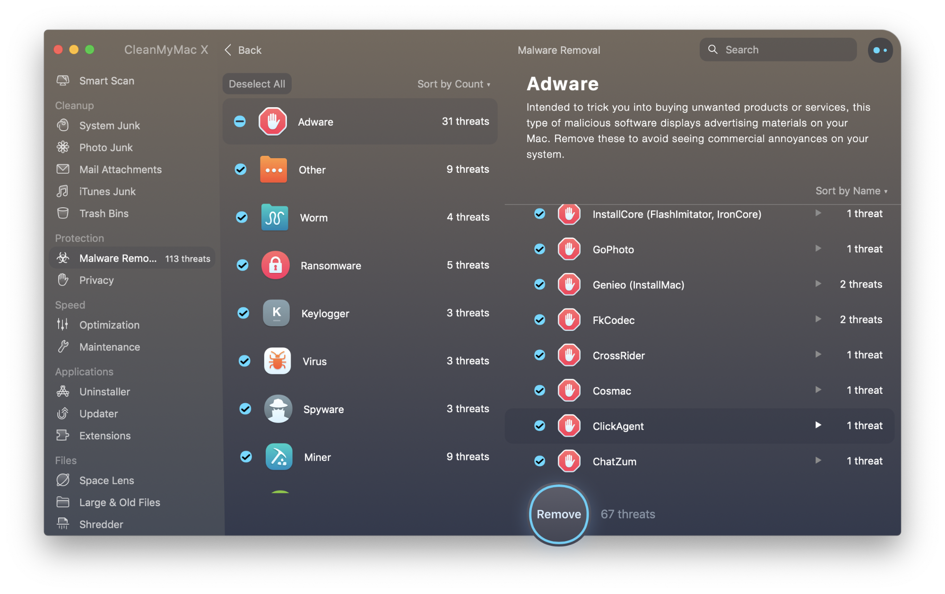Open Smart Scan in the sidebar
Screen dimensions: 945x594
tap(131, 81)
